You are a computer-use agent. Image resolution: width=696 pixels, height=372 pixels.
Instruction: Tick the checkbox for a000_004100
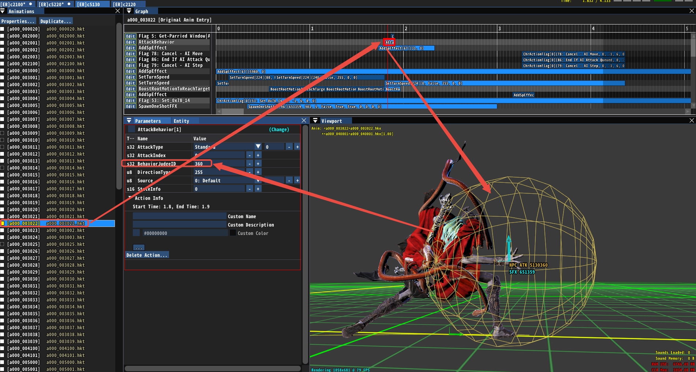click(2, 348)
